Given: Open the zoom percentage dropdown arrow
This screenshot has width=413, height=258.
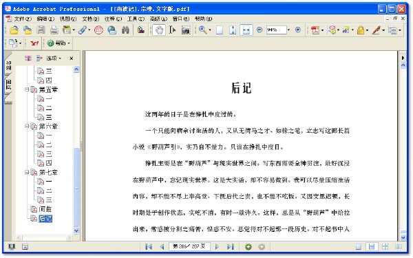Looking at the screenshot, I should pyautogui.click(x=288, y=30).
